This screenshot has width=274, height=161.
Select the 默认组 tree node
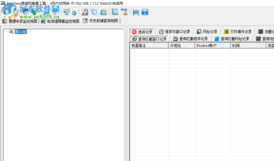pos(21,32)
